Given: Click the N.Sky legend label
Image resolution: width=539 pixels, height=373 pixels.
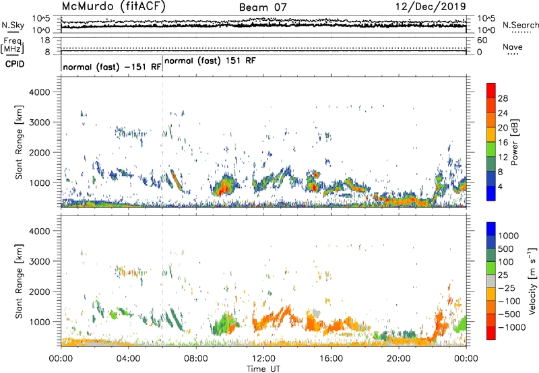Looking at the screenshot, I should pos(13,25).
